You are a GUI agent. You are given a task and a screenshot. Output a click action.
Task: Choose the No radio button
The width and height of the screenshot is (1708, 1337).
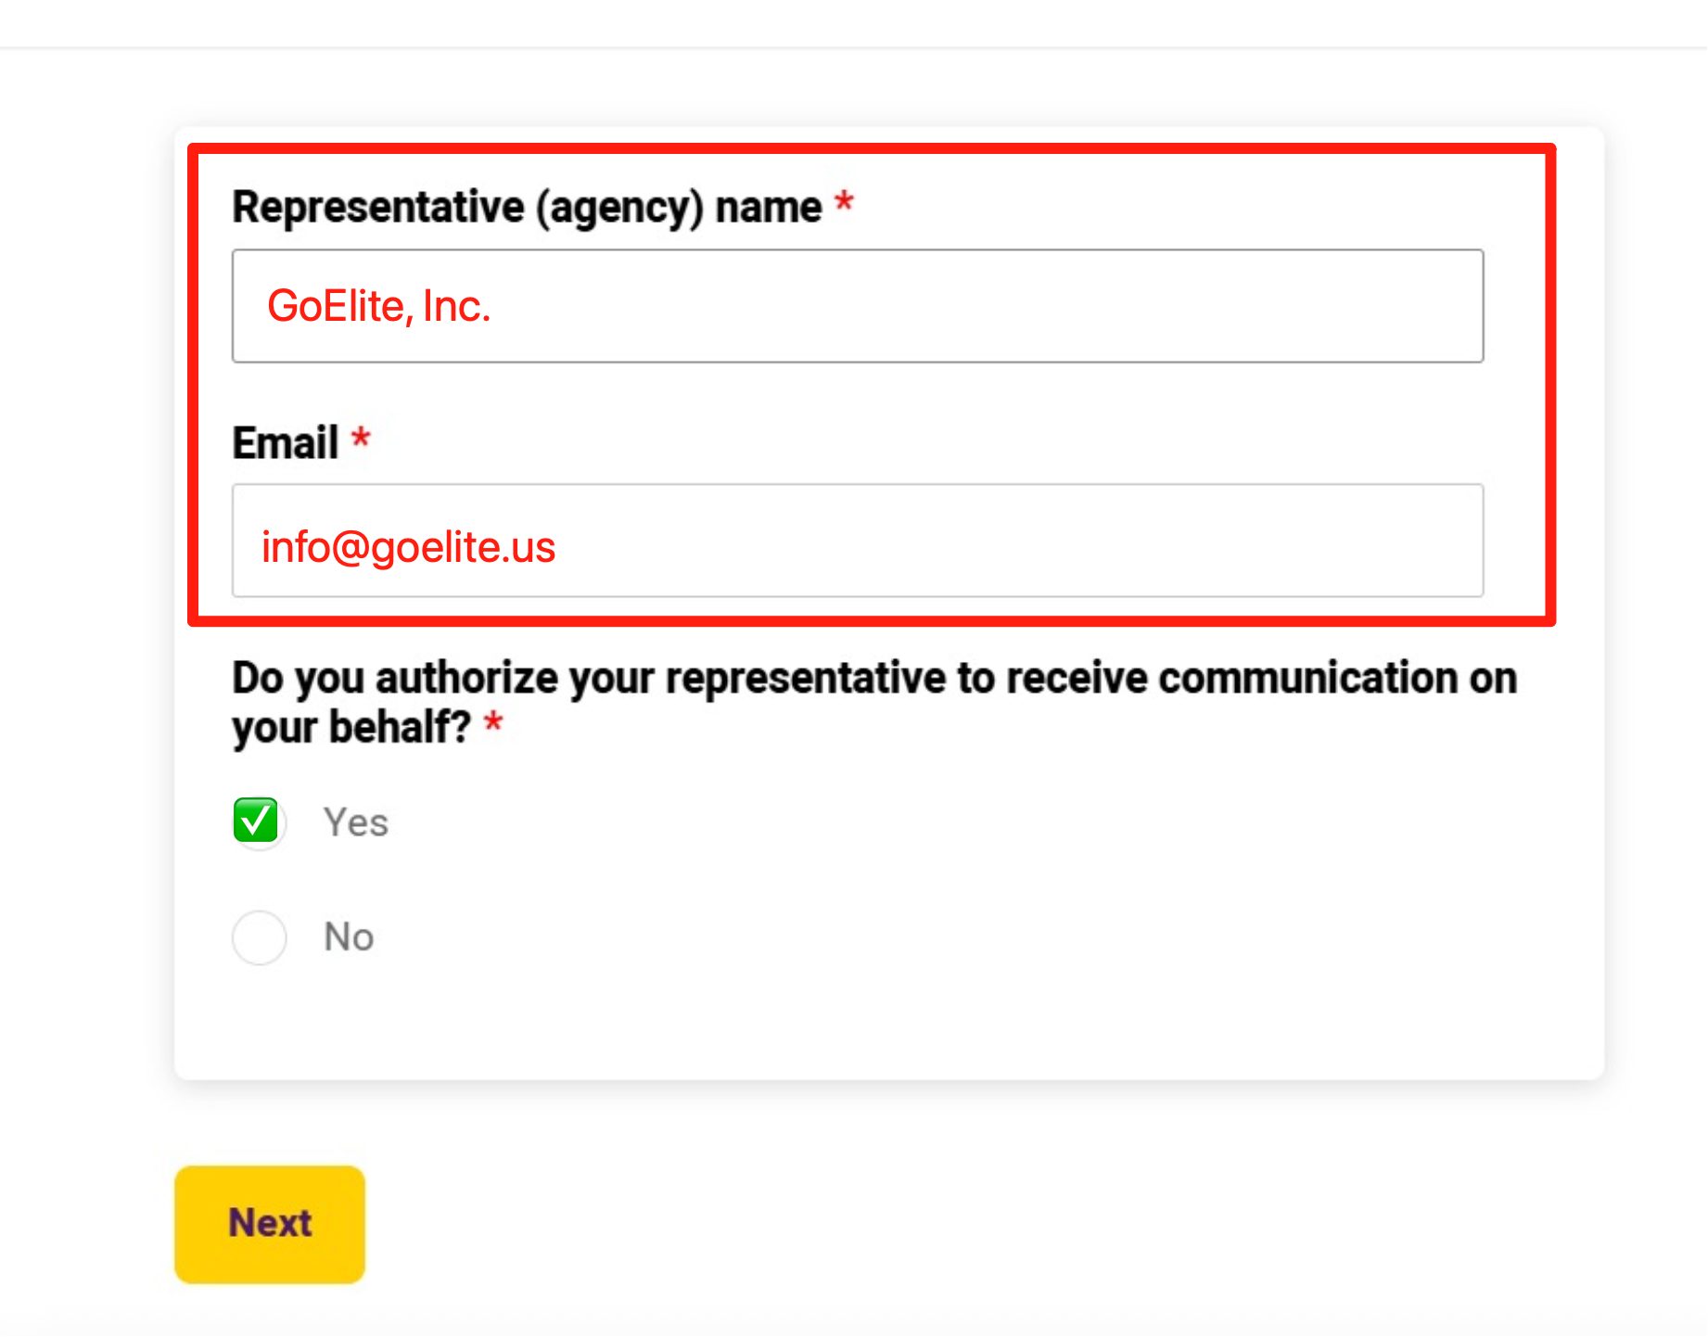(259, 937)
